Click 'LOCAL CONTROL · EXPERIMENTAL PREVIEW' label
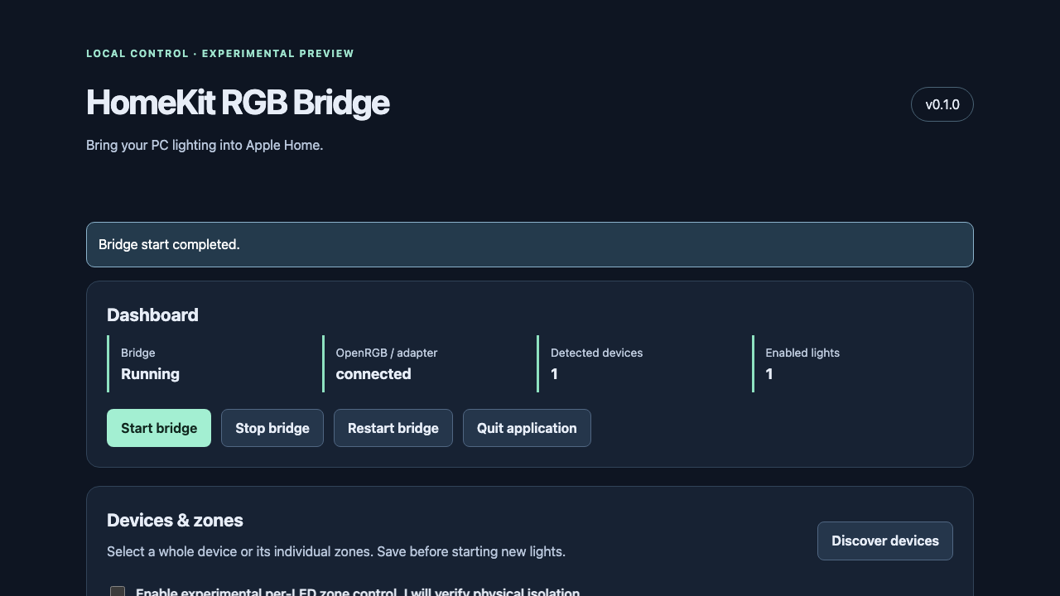This screenshot has height=596, width=1060. pyautogui.click(x=220, y=54)
